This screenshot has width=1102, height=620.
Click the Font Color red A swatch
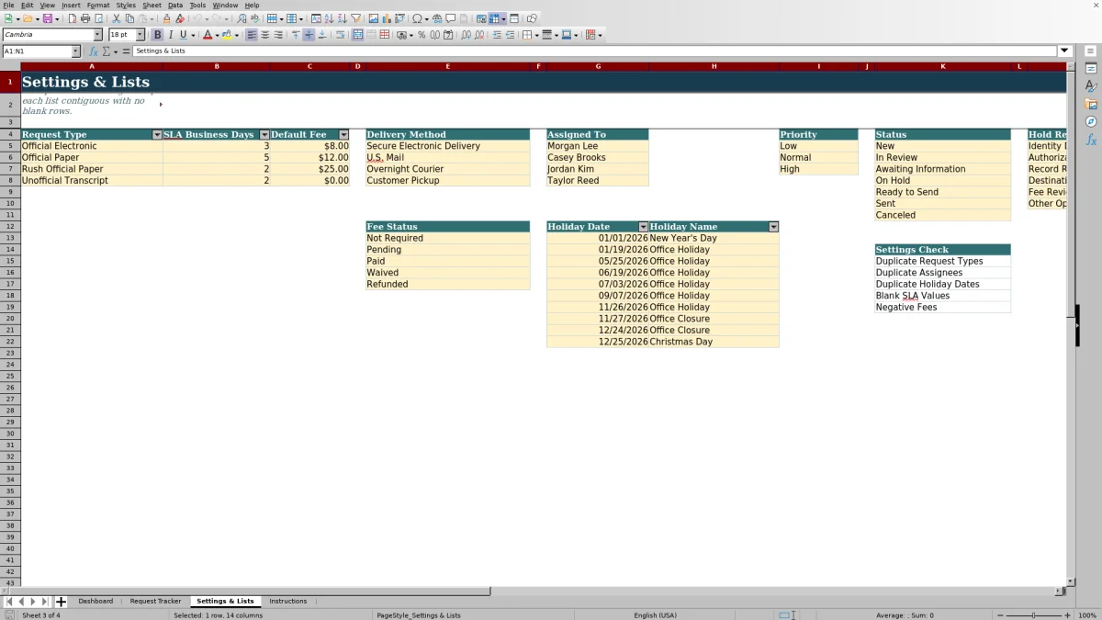(208, 35)
